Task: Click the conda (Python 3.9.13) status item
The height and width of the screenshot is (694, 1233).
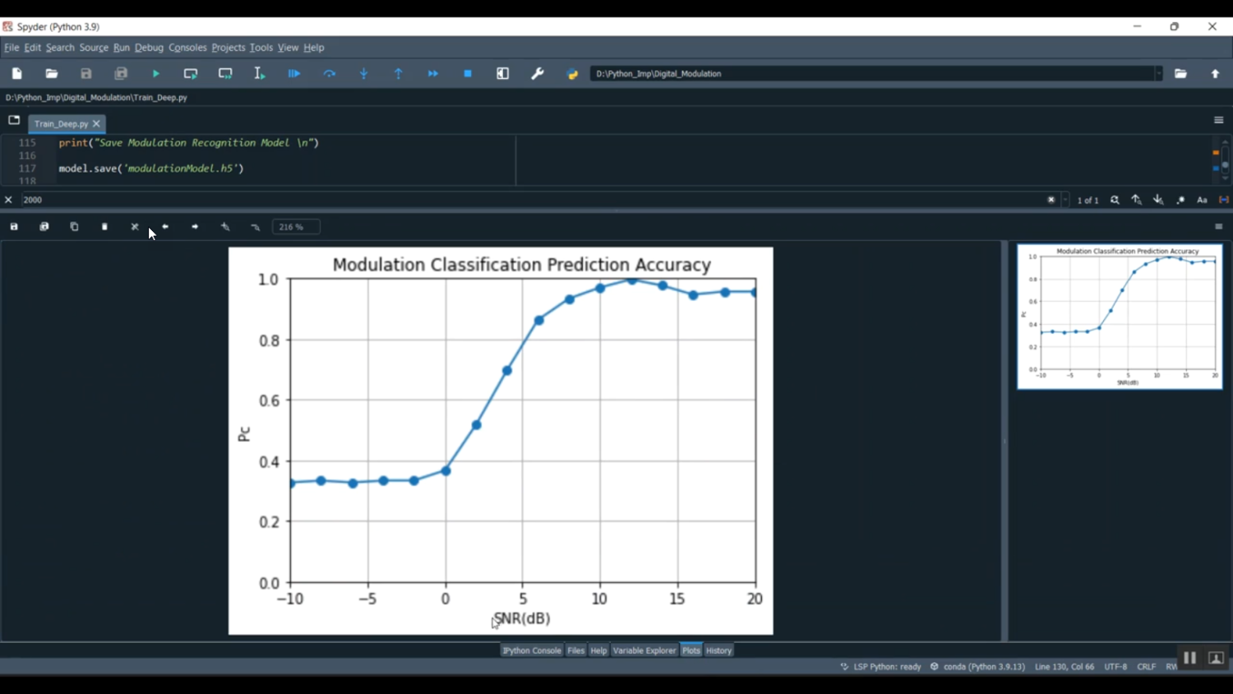Action: point(983,666)
